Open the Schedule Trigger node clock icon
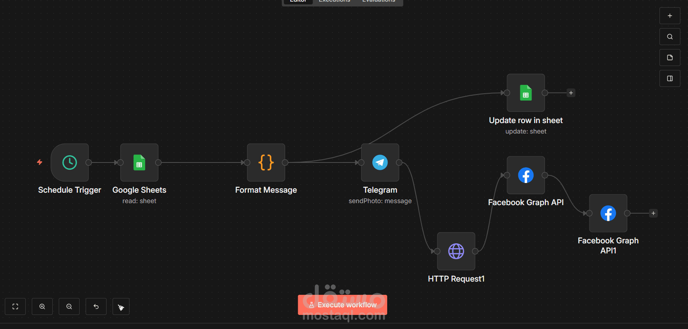 click(70, 162)
